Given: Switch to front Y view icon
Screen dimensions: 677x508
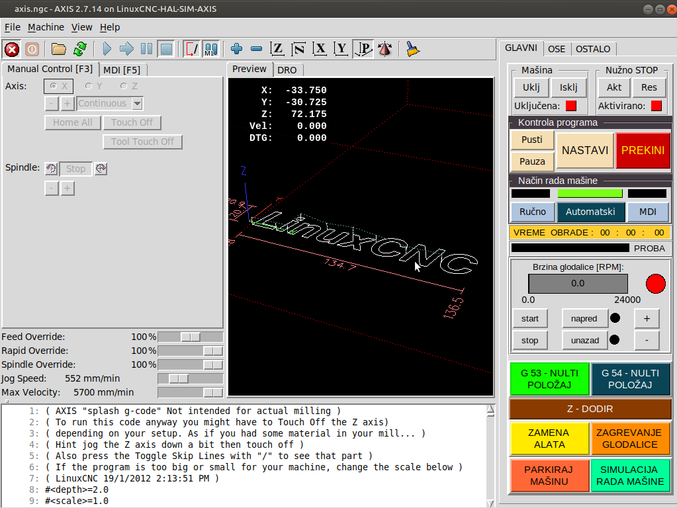Looking at the screenshot, I should click(341, 49).
